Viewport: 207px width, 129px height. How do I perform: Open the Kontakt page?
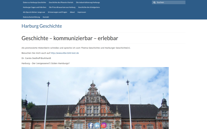(x=46, y=17)
